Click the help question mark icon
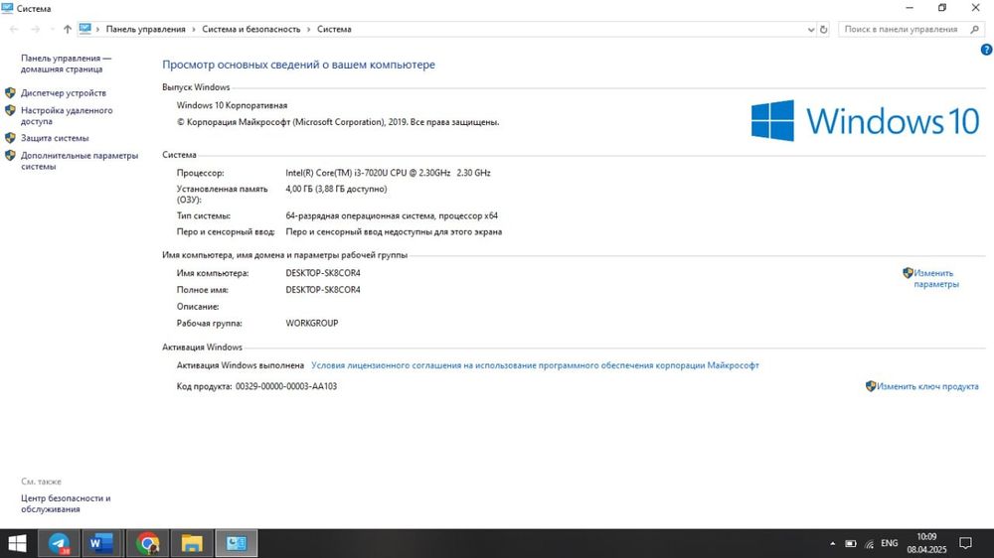The image size is (994, 558). (x=986, y=50)
